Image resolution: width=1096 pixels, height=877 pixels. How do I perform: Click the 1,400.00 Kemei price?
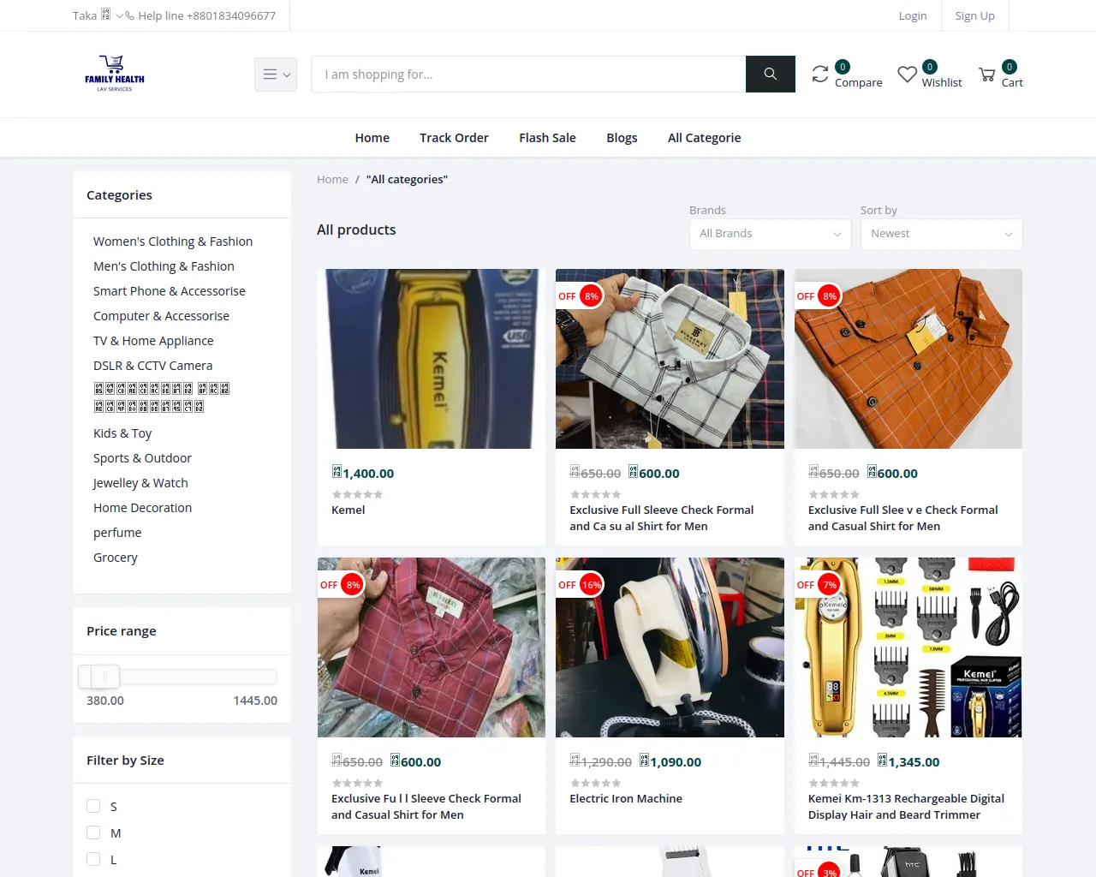point(363,474)
